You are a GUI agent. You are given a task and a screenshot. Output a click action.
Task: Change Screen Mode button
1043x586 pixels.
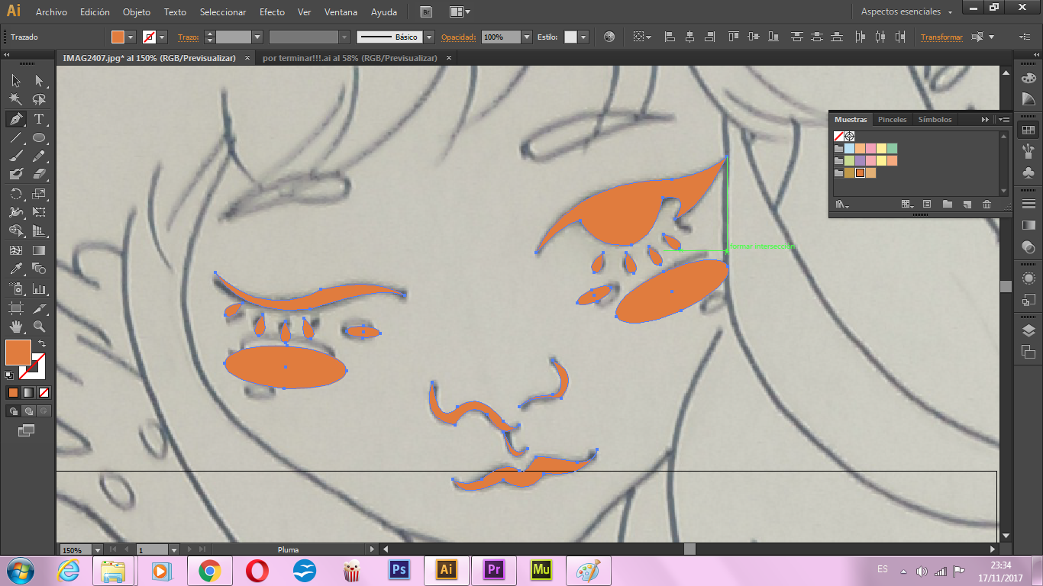click(x=27, y=430)
